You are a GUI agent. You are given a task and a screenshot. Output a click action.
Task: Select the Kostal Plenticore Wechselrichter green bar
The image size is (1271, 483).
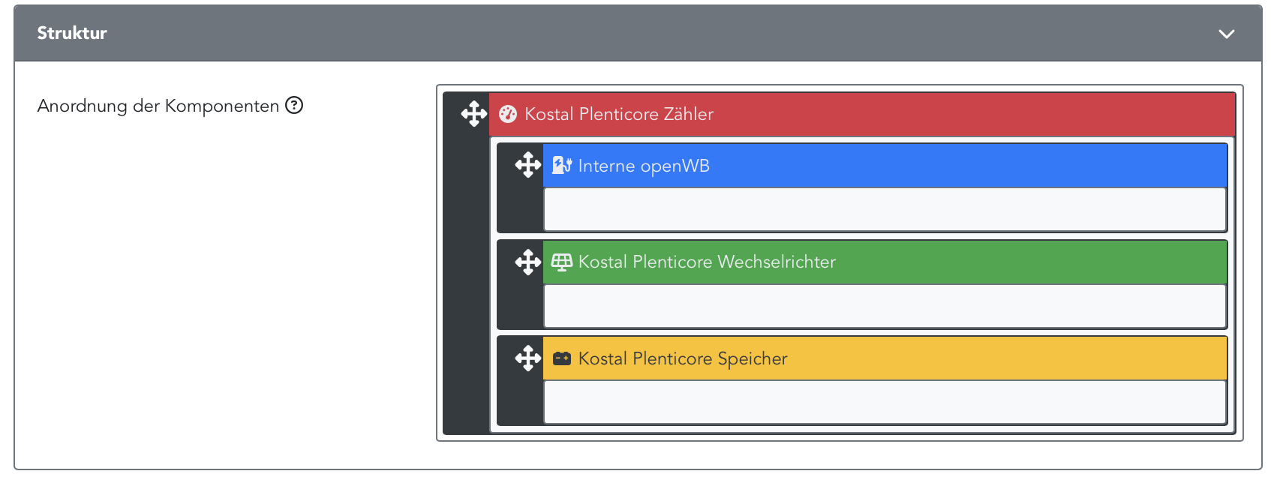pyautogui.click(x=885, y=262)
